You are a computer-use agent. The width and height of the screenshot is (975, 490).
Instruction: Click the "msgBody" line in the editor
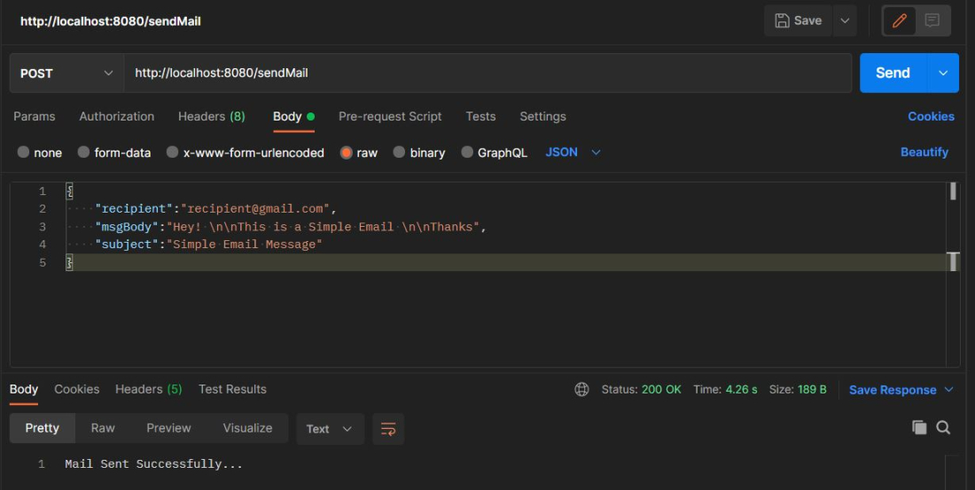(x=291, y=227)
